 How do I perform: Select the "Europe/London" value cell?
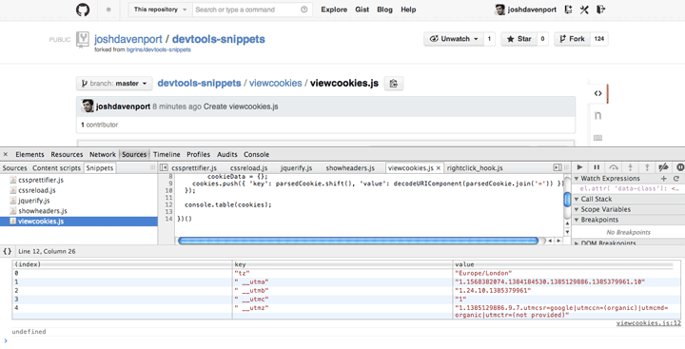coord(566,273)
